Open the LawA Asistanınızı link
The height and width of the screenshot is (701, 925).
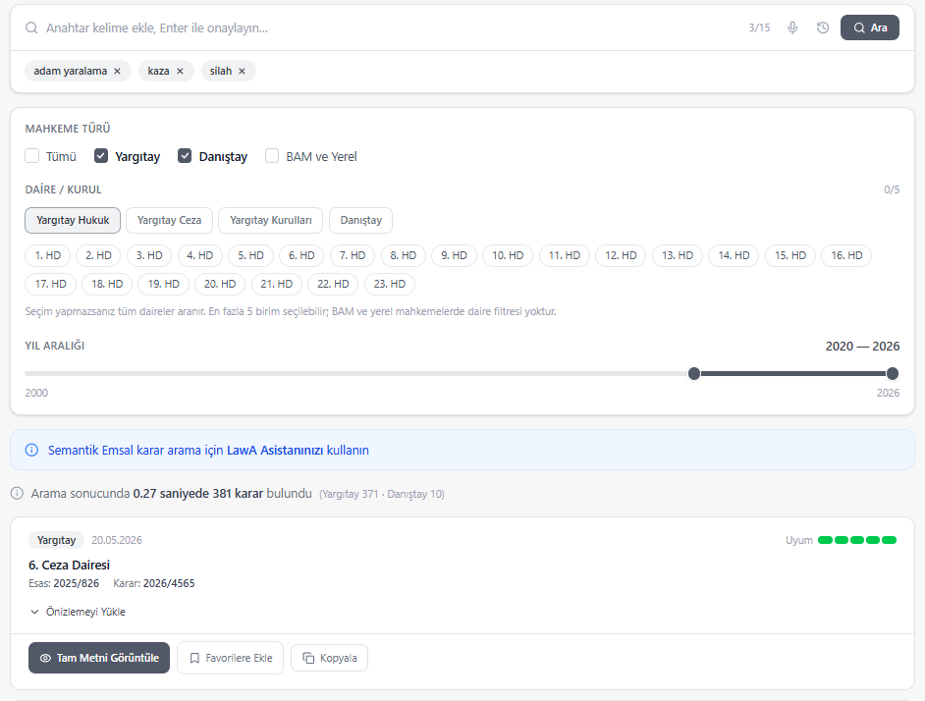(x=275, y=451)
